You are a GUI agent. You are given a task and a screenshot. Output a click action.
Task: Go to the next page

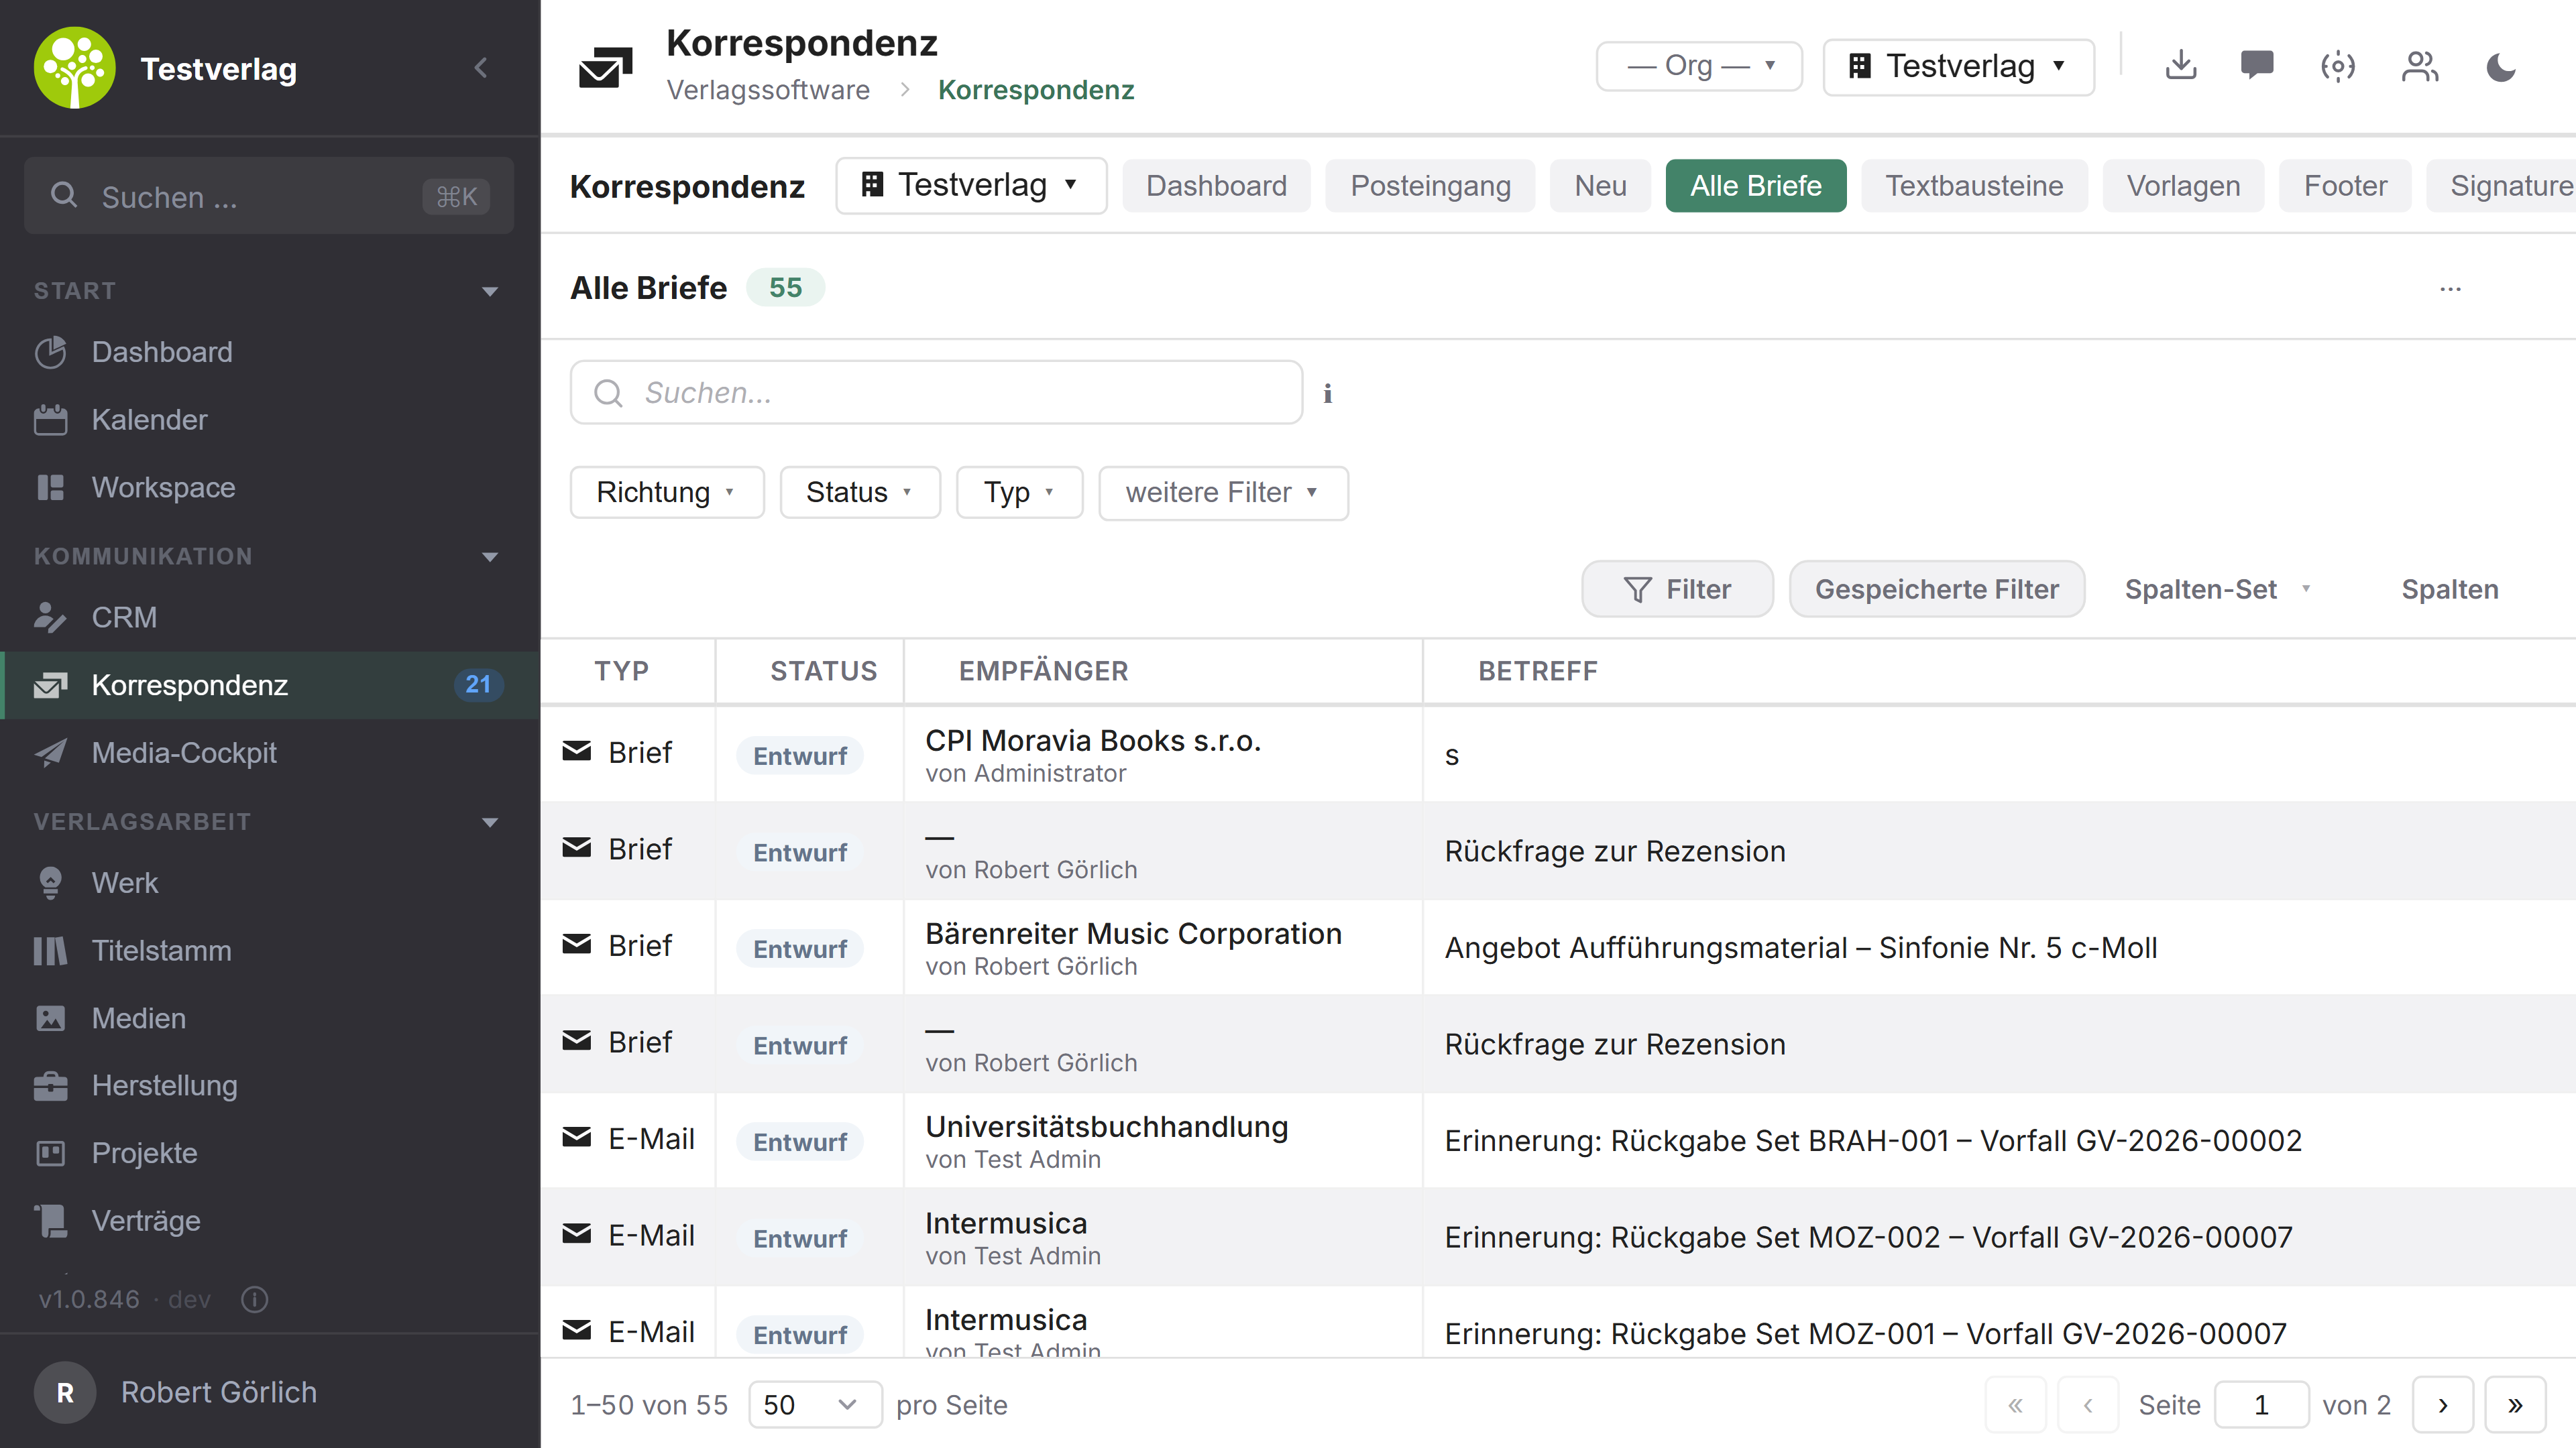tap(2443, 1405)
